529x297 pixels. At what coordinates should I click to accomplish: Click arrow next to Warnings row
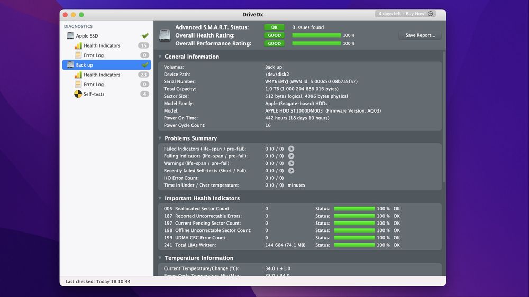291,163
